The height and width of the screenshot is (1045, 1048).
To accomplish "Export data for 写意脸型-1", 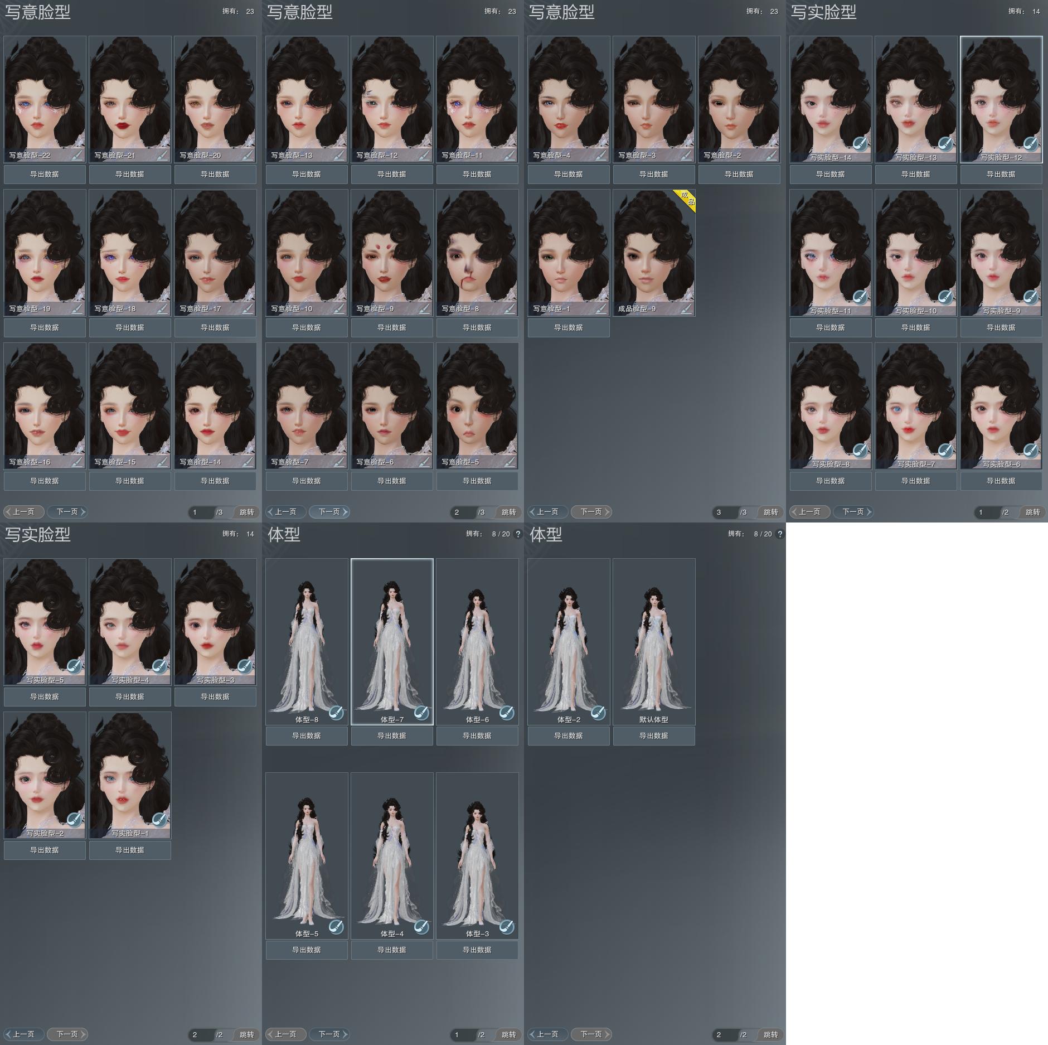I will coord(569,328).
